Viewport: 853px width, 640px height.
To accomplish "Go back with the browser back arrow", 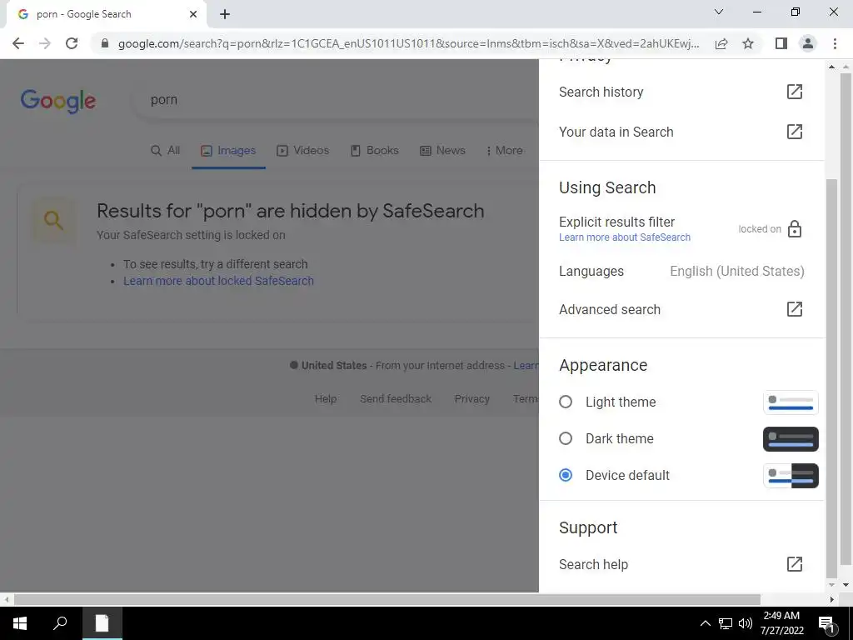I will pos(18,43).
